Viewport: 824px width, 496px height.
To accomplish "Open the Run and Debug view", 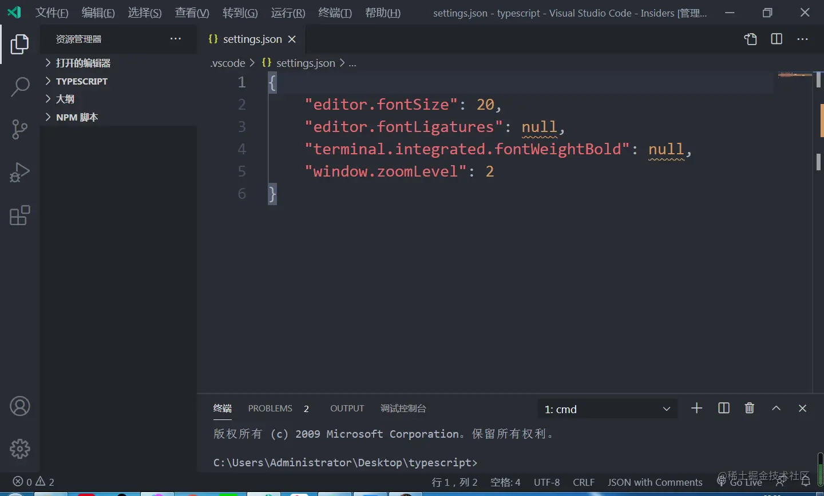I will 19,173.
